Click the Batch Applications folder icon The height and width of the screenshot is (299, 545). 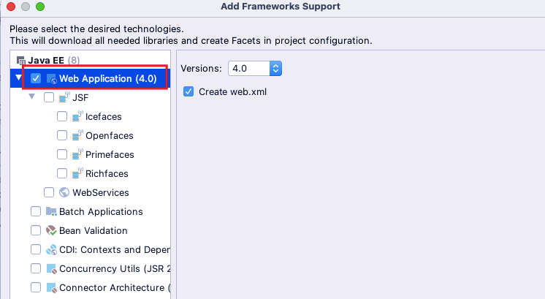click(x=51, y=211)
